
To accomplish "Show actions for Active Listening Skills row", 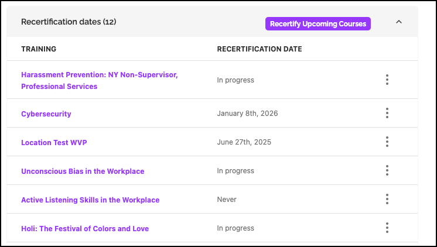I will [387, 200].
